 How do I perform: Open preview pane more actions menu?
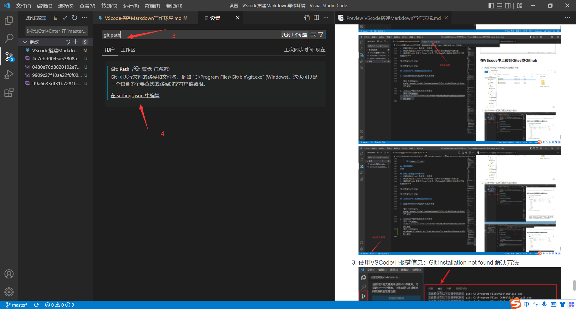tap(567, 18)
